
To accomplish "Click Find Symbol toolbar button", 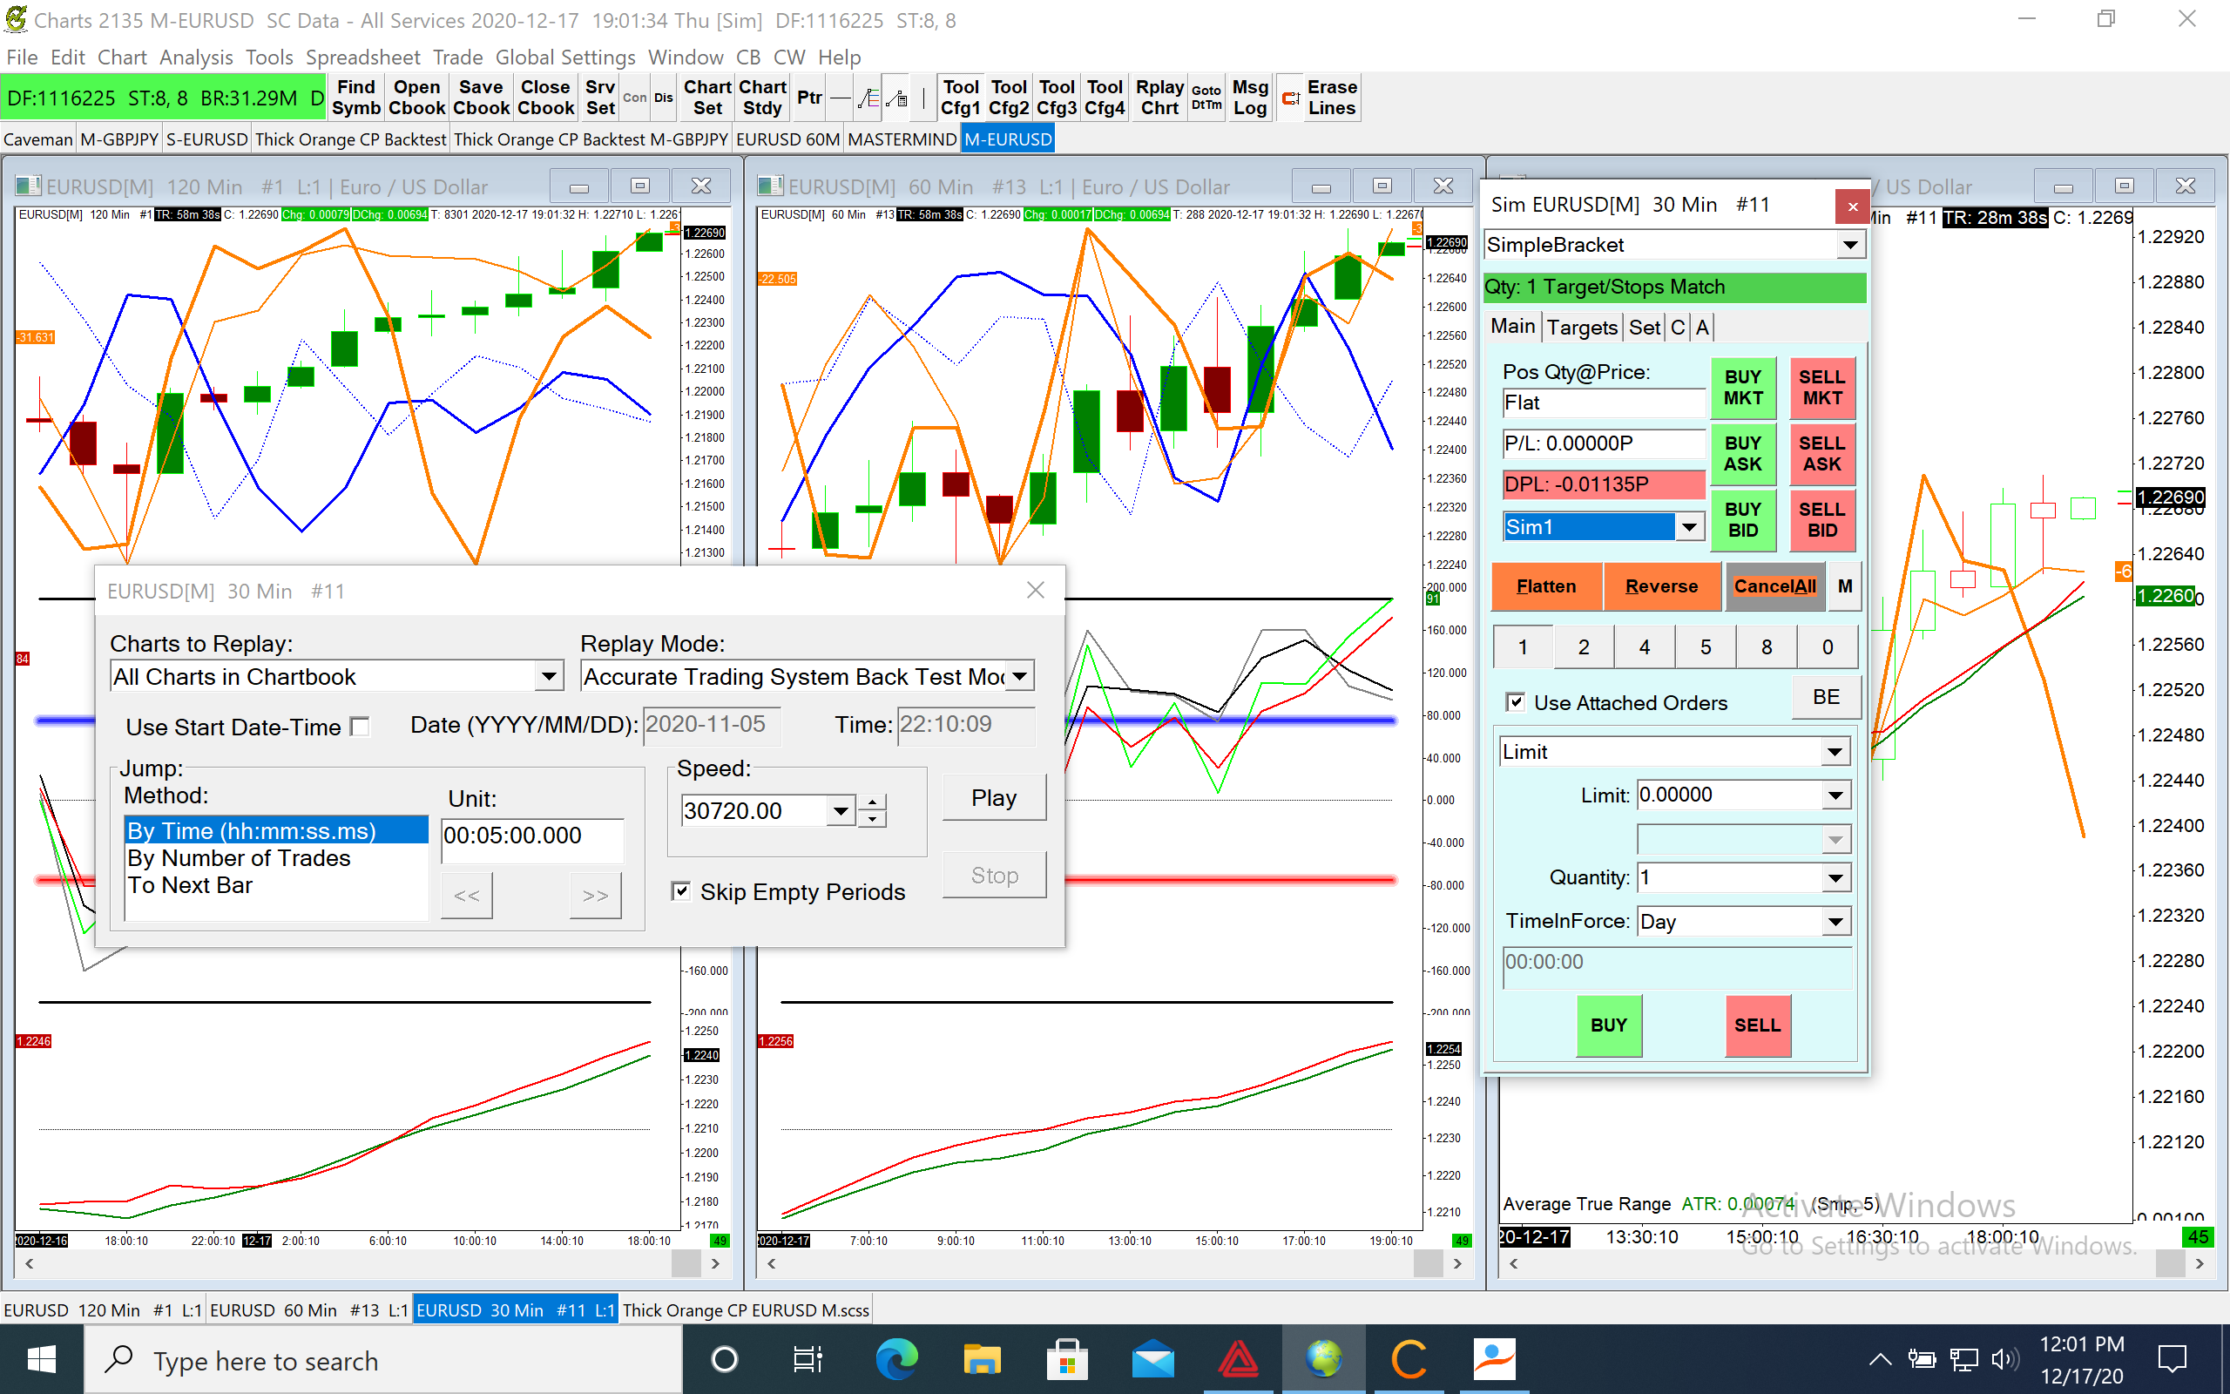I will (355, 98).
